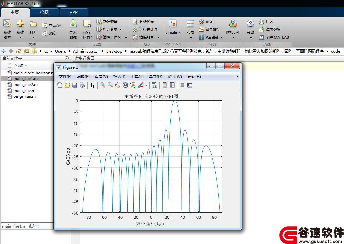Screen dimensions: 344x244
Task: Click the 帮助 question-mark icon in the MATLAB ribbon
Action: coord(250,23)
